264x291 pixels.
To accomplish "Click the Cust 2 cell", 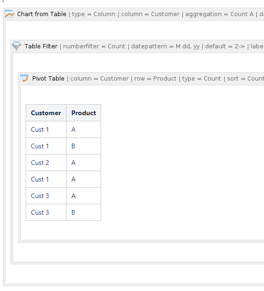I will [x=46, y=163].
